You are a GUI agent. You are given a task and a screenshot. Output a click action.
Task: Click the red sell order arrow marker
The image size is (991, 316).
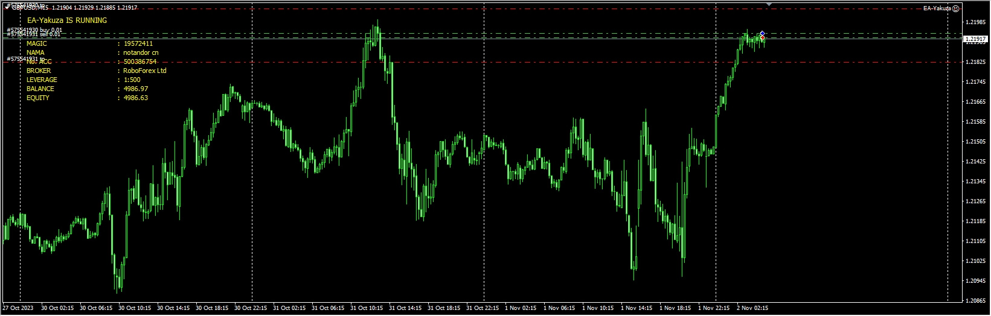[x=763, y=38]
